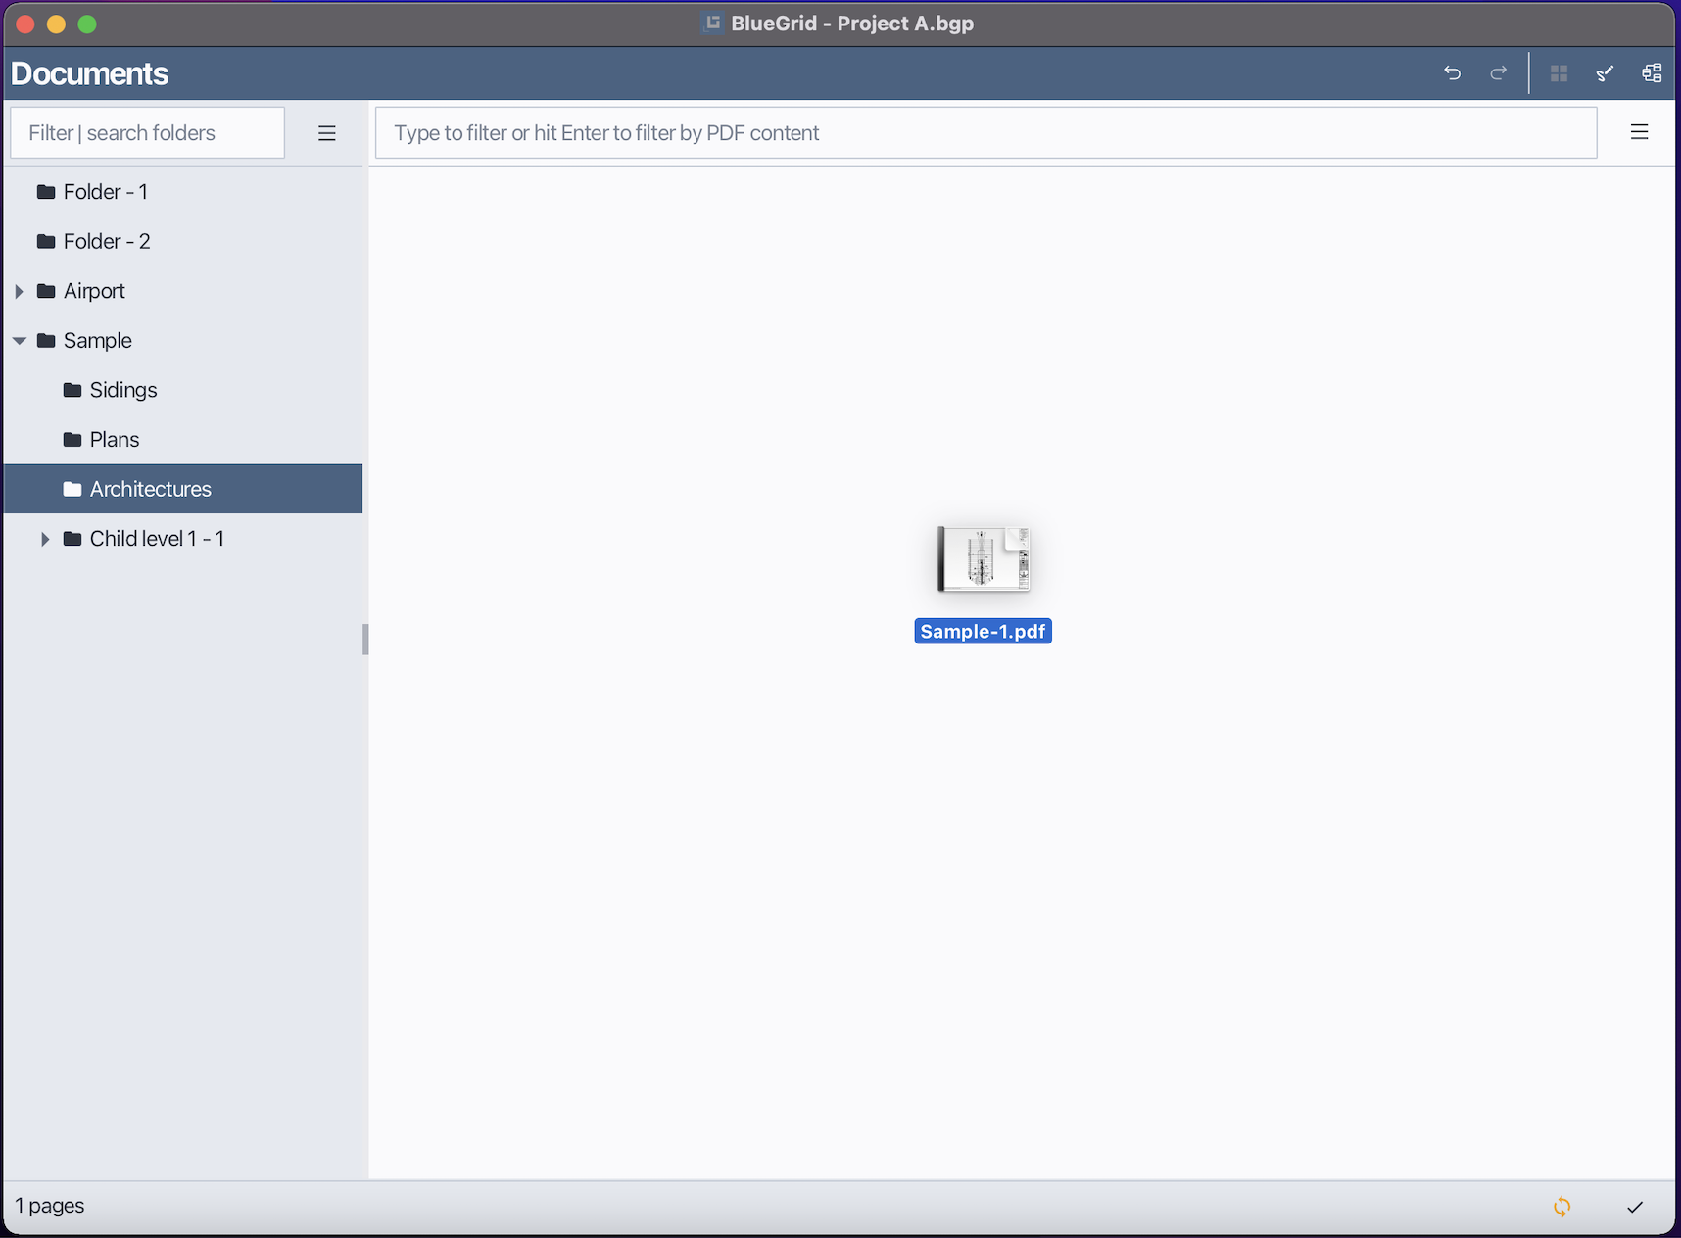This screenshot has height=1238, width=1681.
Task: Open the Sidings folder
Action: pyautogui.click(x=122, y=389)
